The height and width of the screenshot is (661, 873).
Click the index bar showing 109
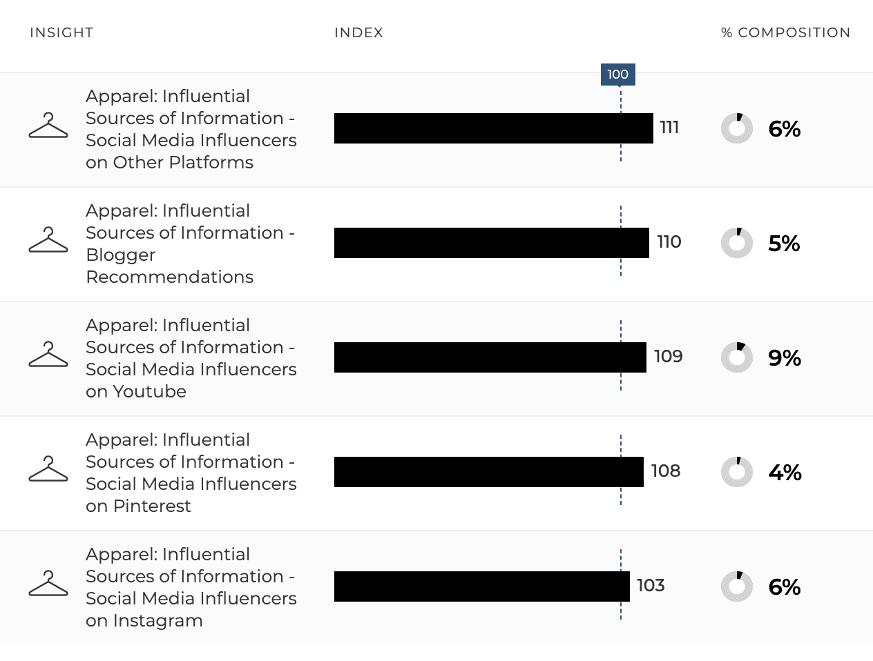pos(490,357)
